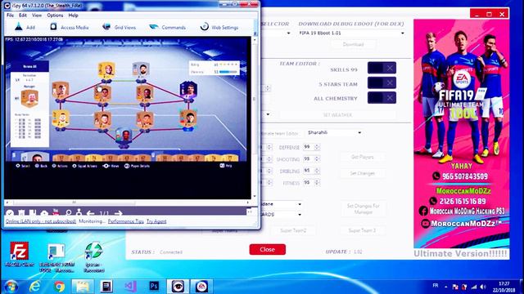This screenshot has height=294, width=524.
Task: Click the Super Team 3 button
Action: coord(362,230)
